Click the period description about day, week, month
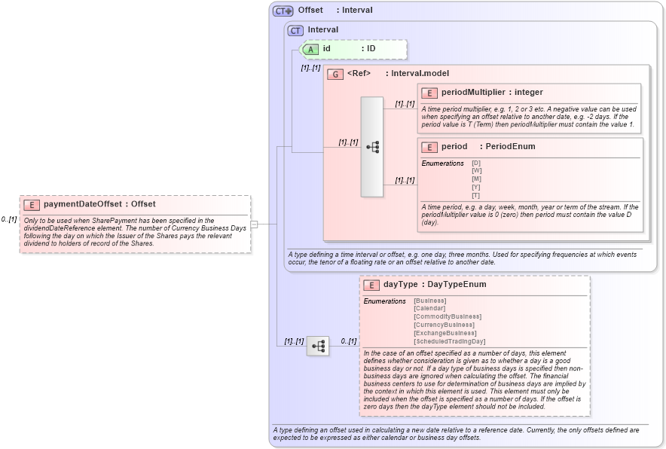666x449 pixels. [x=530, y=215]
